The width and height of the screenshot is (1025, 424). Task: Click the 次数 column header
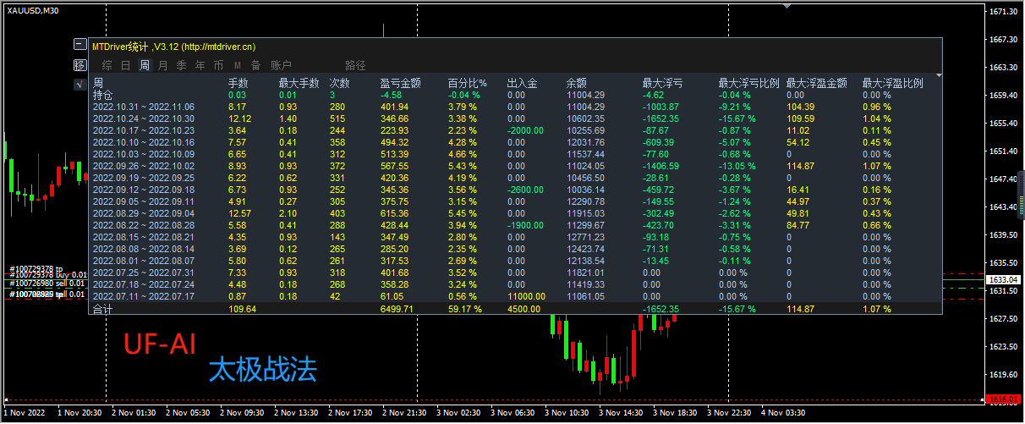(340, 83)
